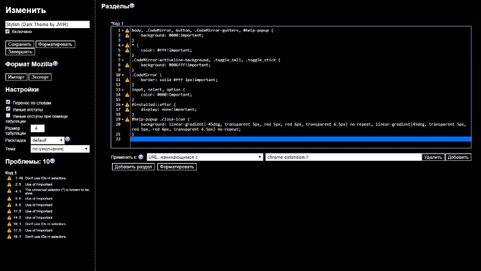Click problem text '19:1 Don't use IDs in selectors.'
481x271 pixels.
pos(41,237)
